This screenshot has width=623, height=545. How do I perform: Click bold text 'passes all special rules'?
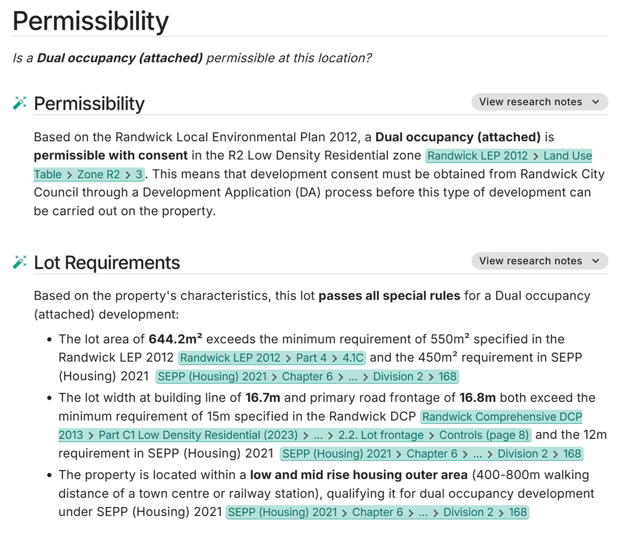point(391,296)
